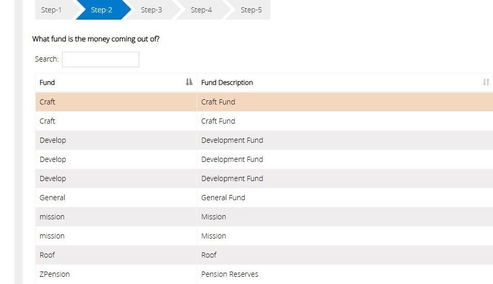The width and height of the screenshot is (493, 284).
Task: Select the General fund row
Action: pyautogui.click(x=264, y=198)
